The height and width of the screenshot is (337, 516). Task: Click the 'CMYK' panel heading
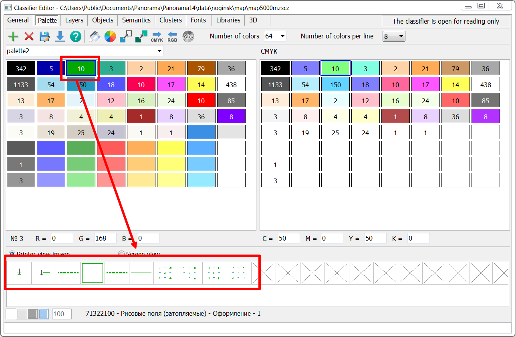[269, 51]
